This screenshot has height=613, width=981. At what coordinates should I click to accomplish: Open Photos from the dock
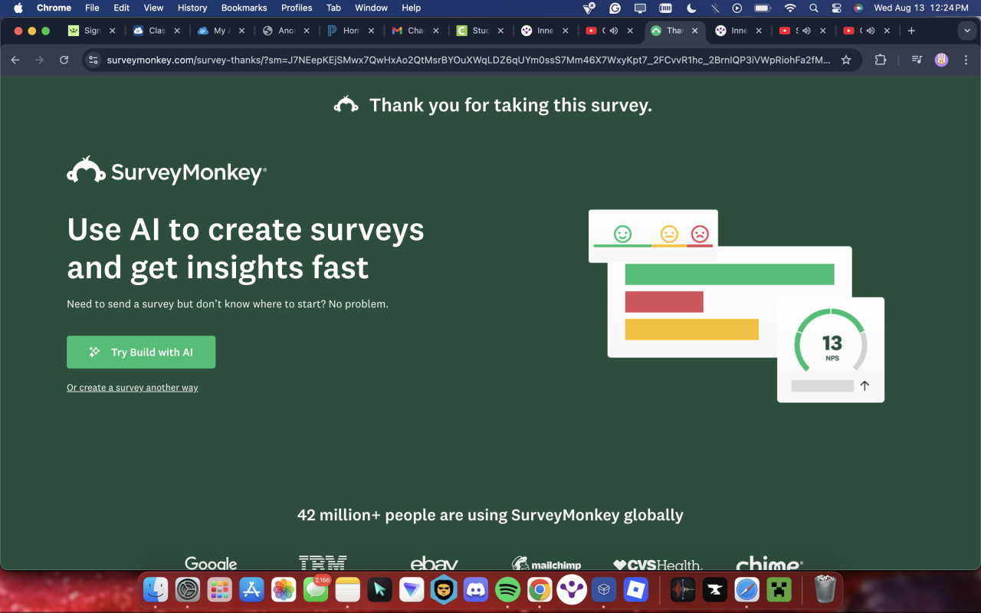(284, 589)
